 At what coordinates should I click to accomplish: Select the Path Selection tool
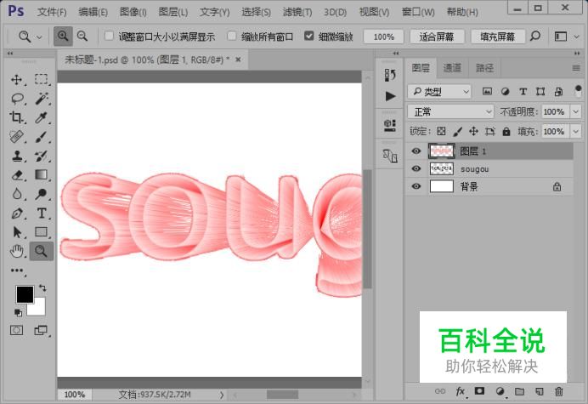click(x=16, y=232)
